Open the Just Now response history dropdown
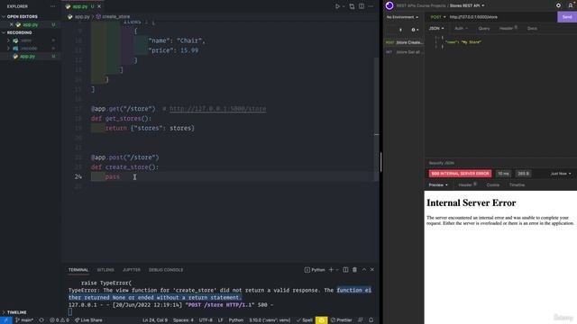 (561, 174)
